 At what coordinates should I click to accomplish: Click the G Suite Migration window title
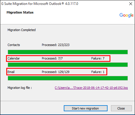coord(40,4)
